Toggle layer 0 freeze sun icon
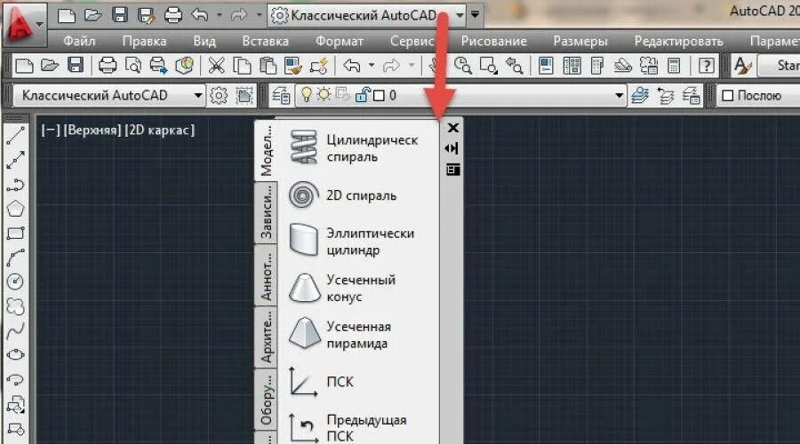This screenshot has width=800, height=444. (324, 95)
